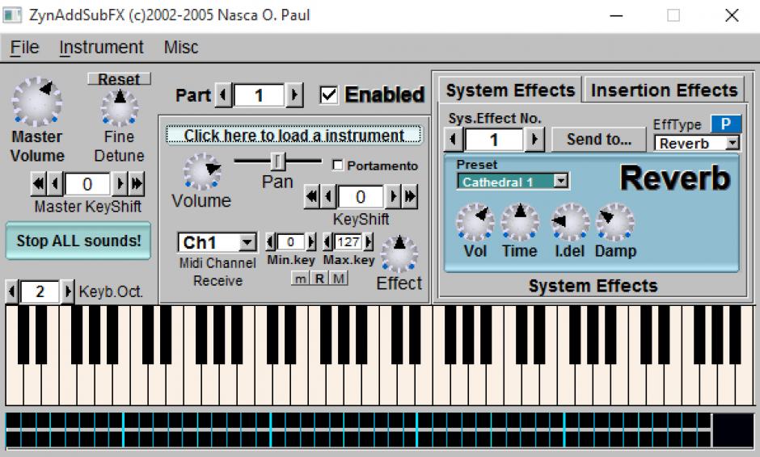The height and width of the screenshot is (457, 760).
Task: Click the part Effect knob
Action: tap(399, 254)
